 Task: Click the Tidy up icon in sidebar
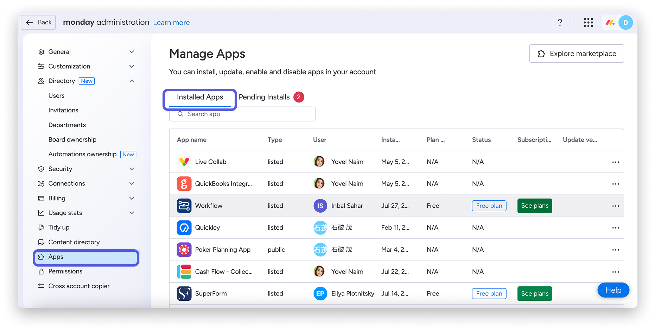(x=41, y=227)
